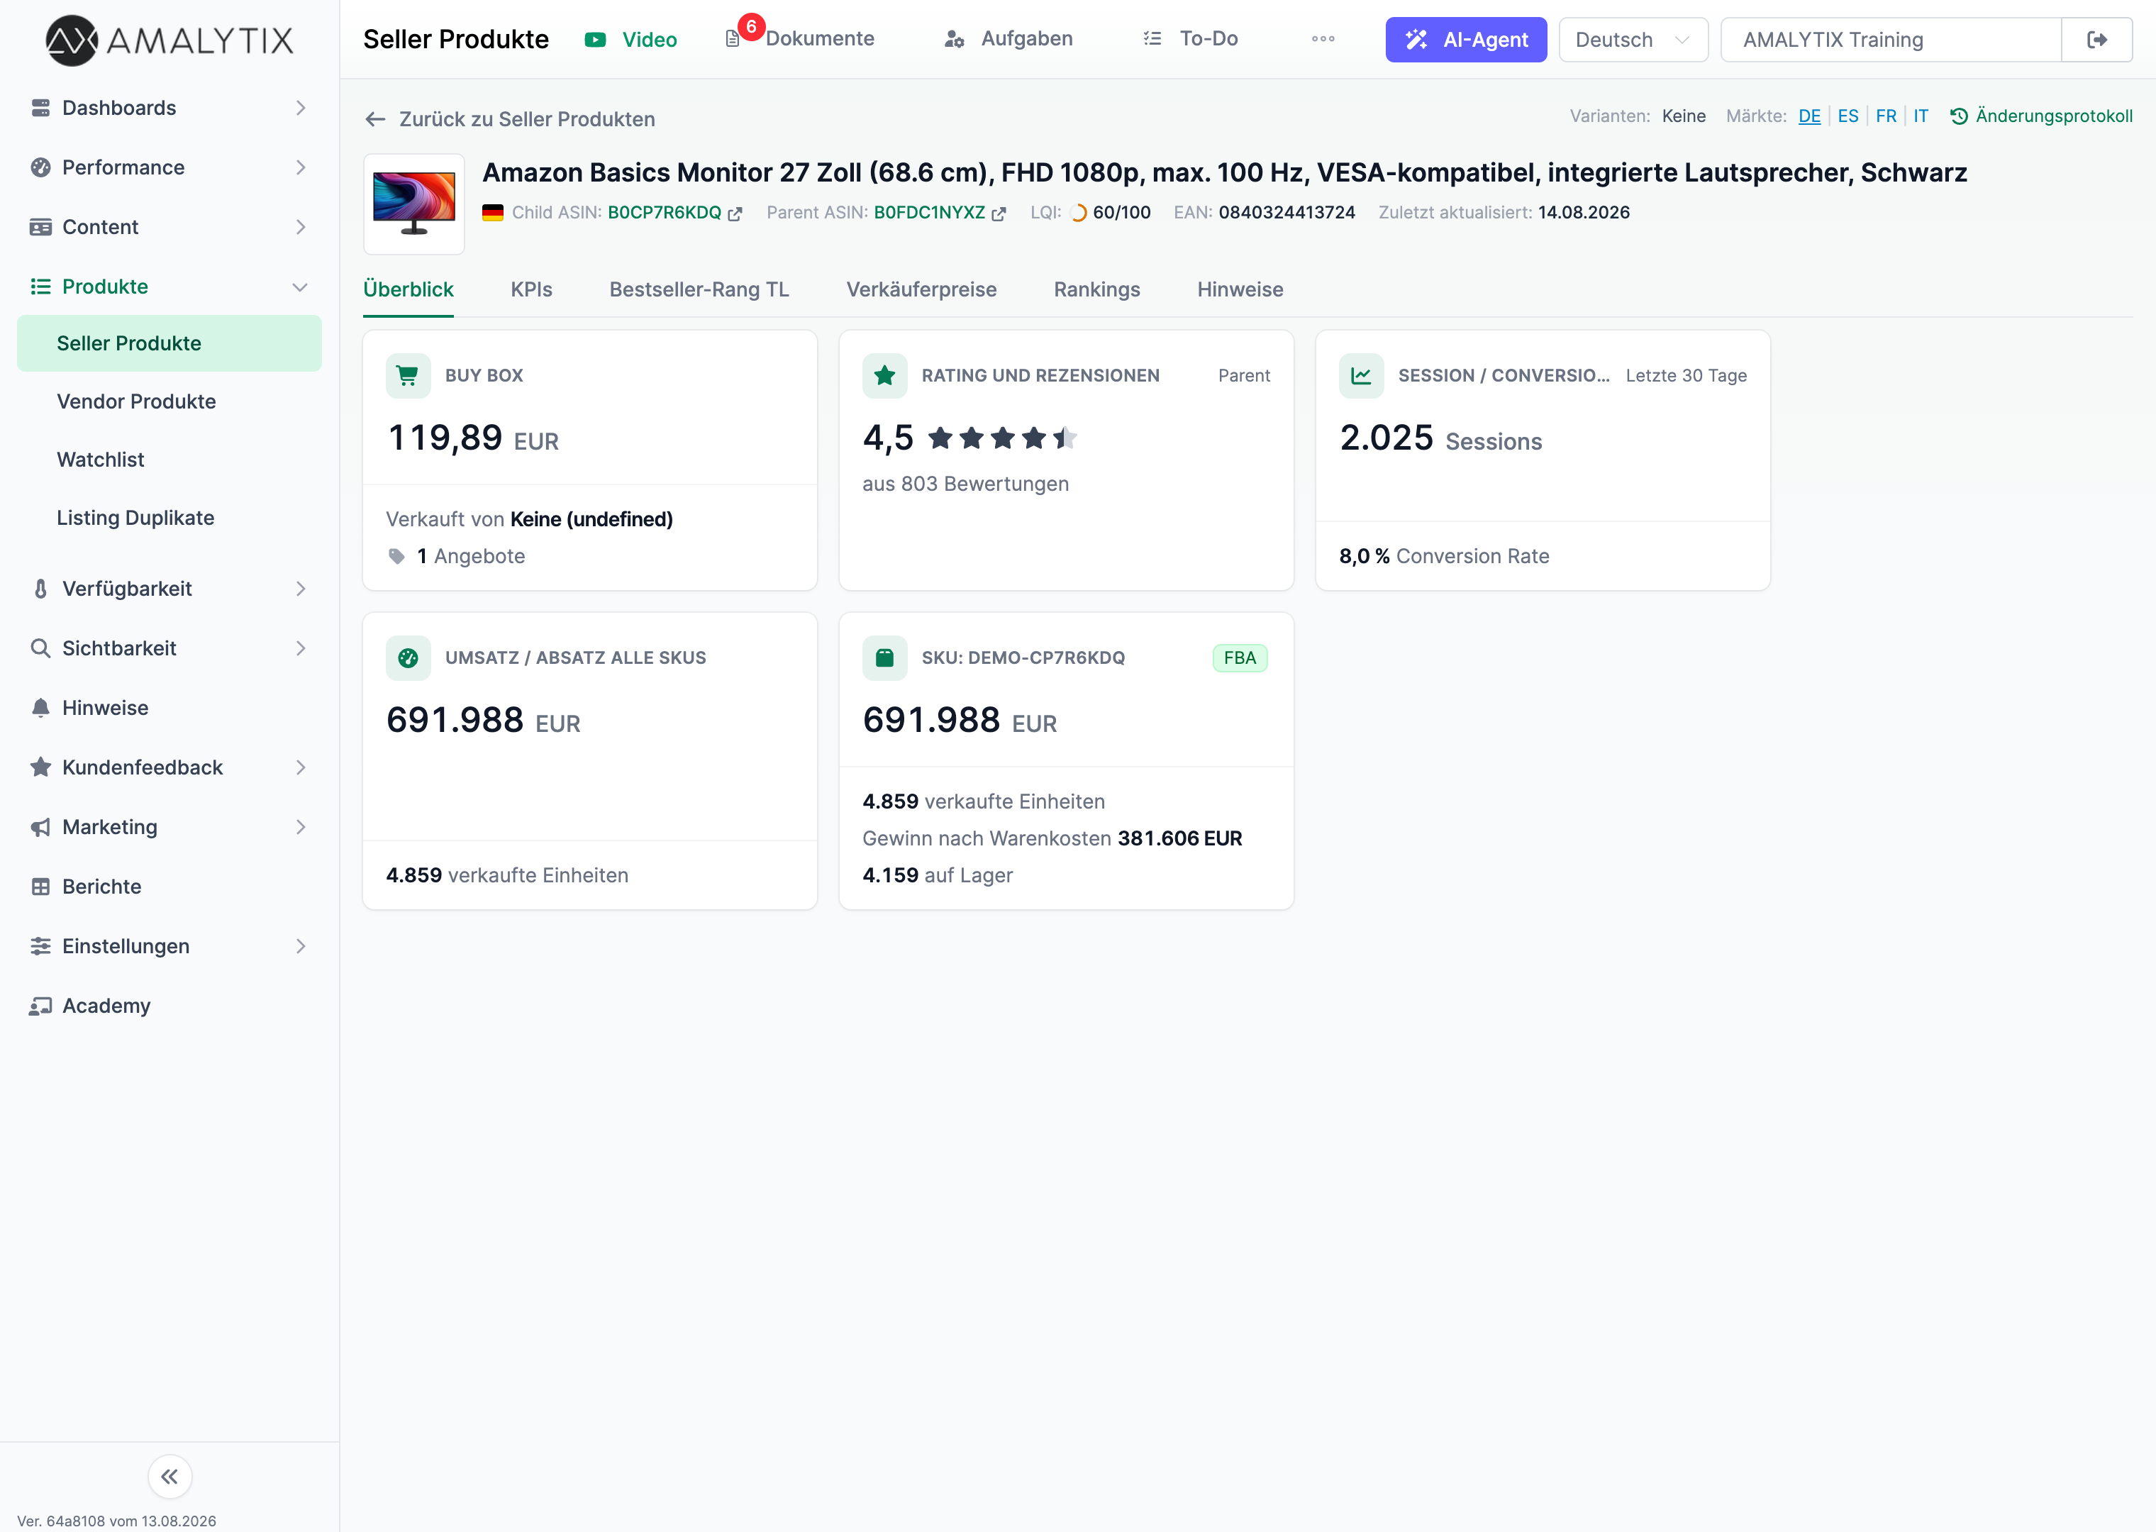
Task: Click the monitor product thumbnail
Action: [x=414, y=204]
